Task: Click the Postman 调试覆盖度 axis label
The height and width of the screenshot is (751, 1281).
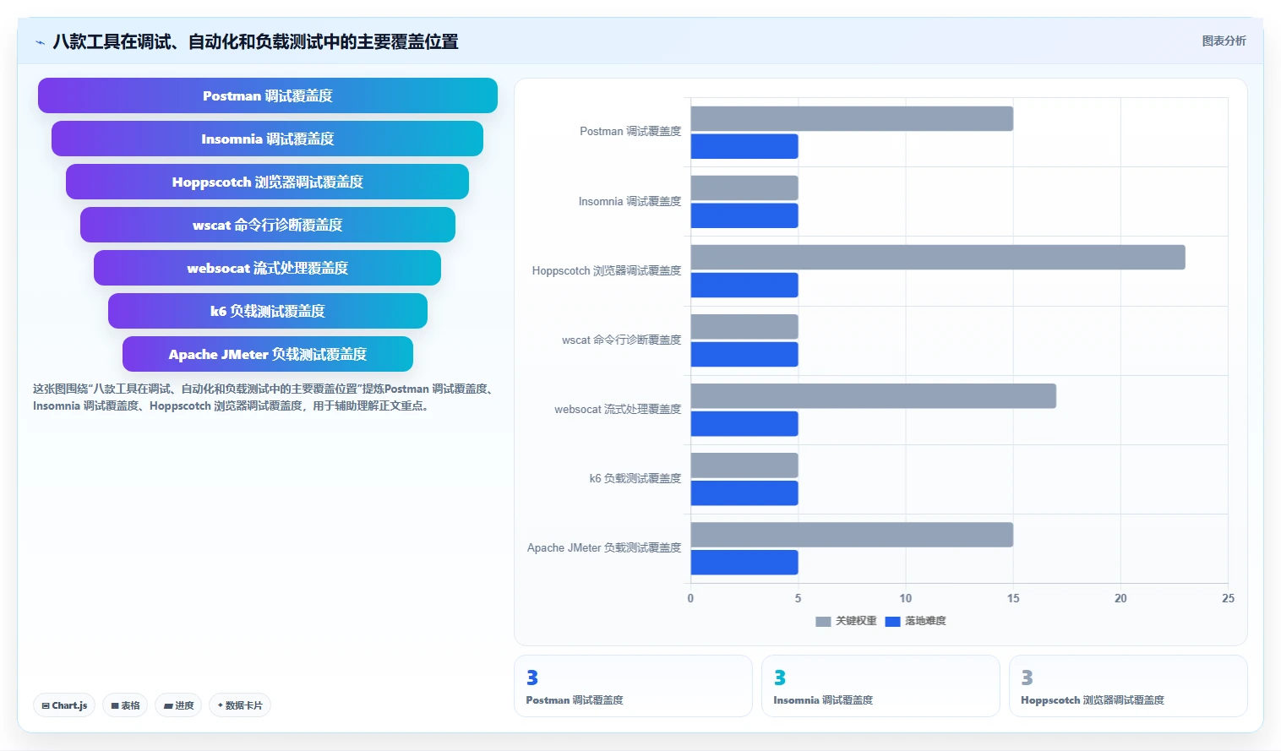Action: pyautogui.click(x=630, y=132)
